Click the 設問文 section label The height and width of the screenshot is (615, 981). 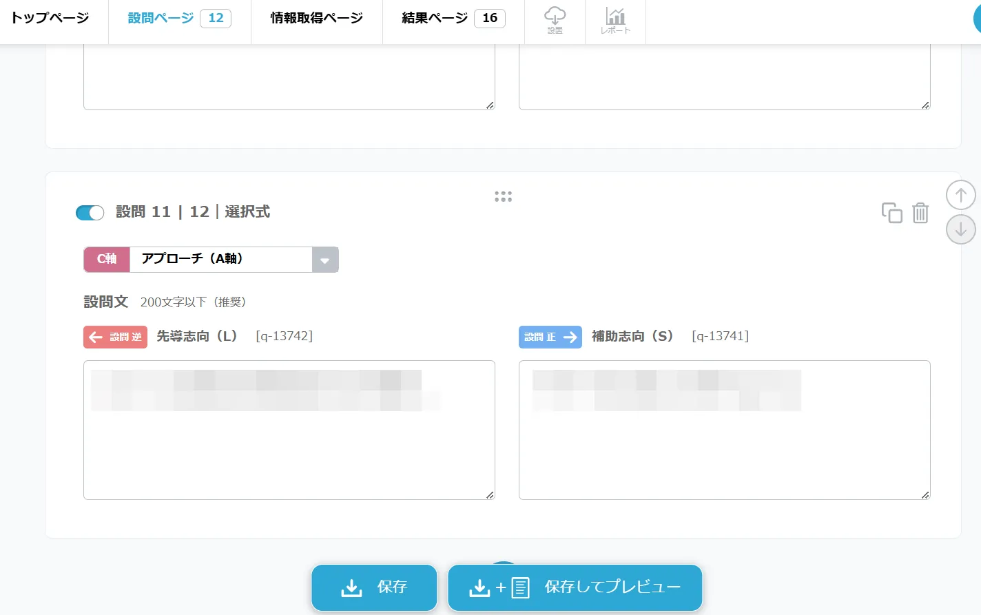[106, 302]
